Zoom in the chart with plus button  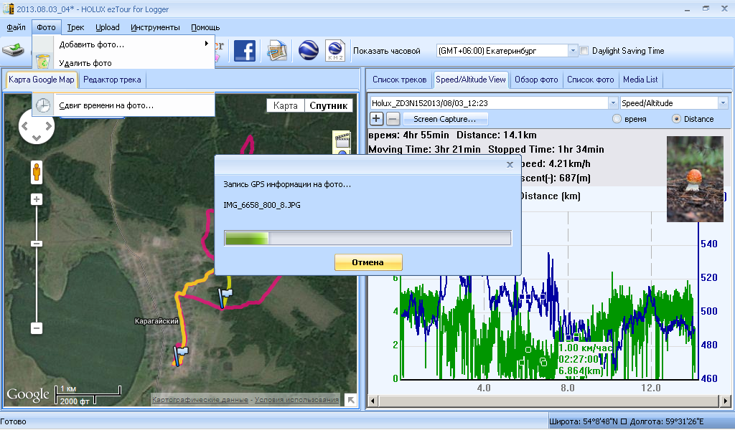pyautogui.click(x=376, y=119)
